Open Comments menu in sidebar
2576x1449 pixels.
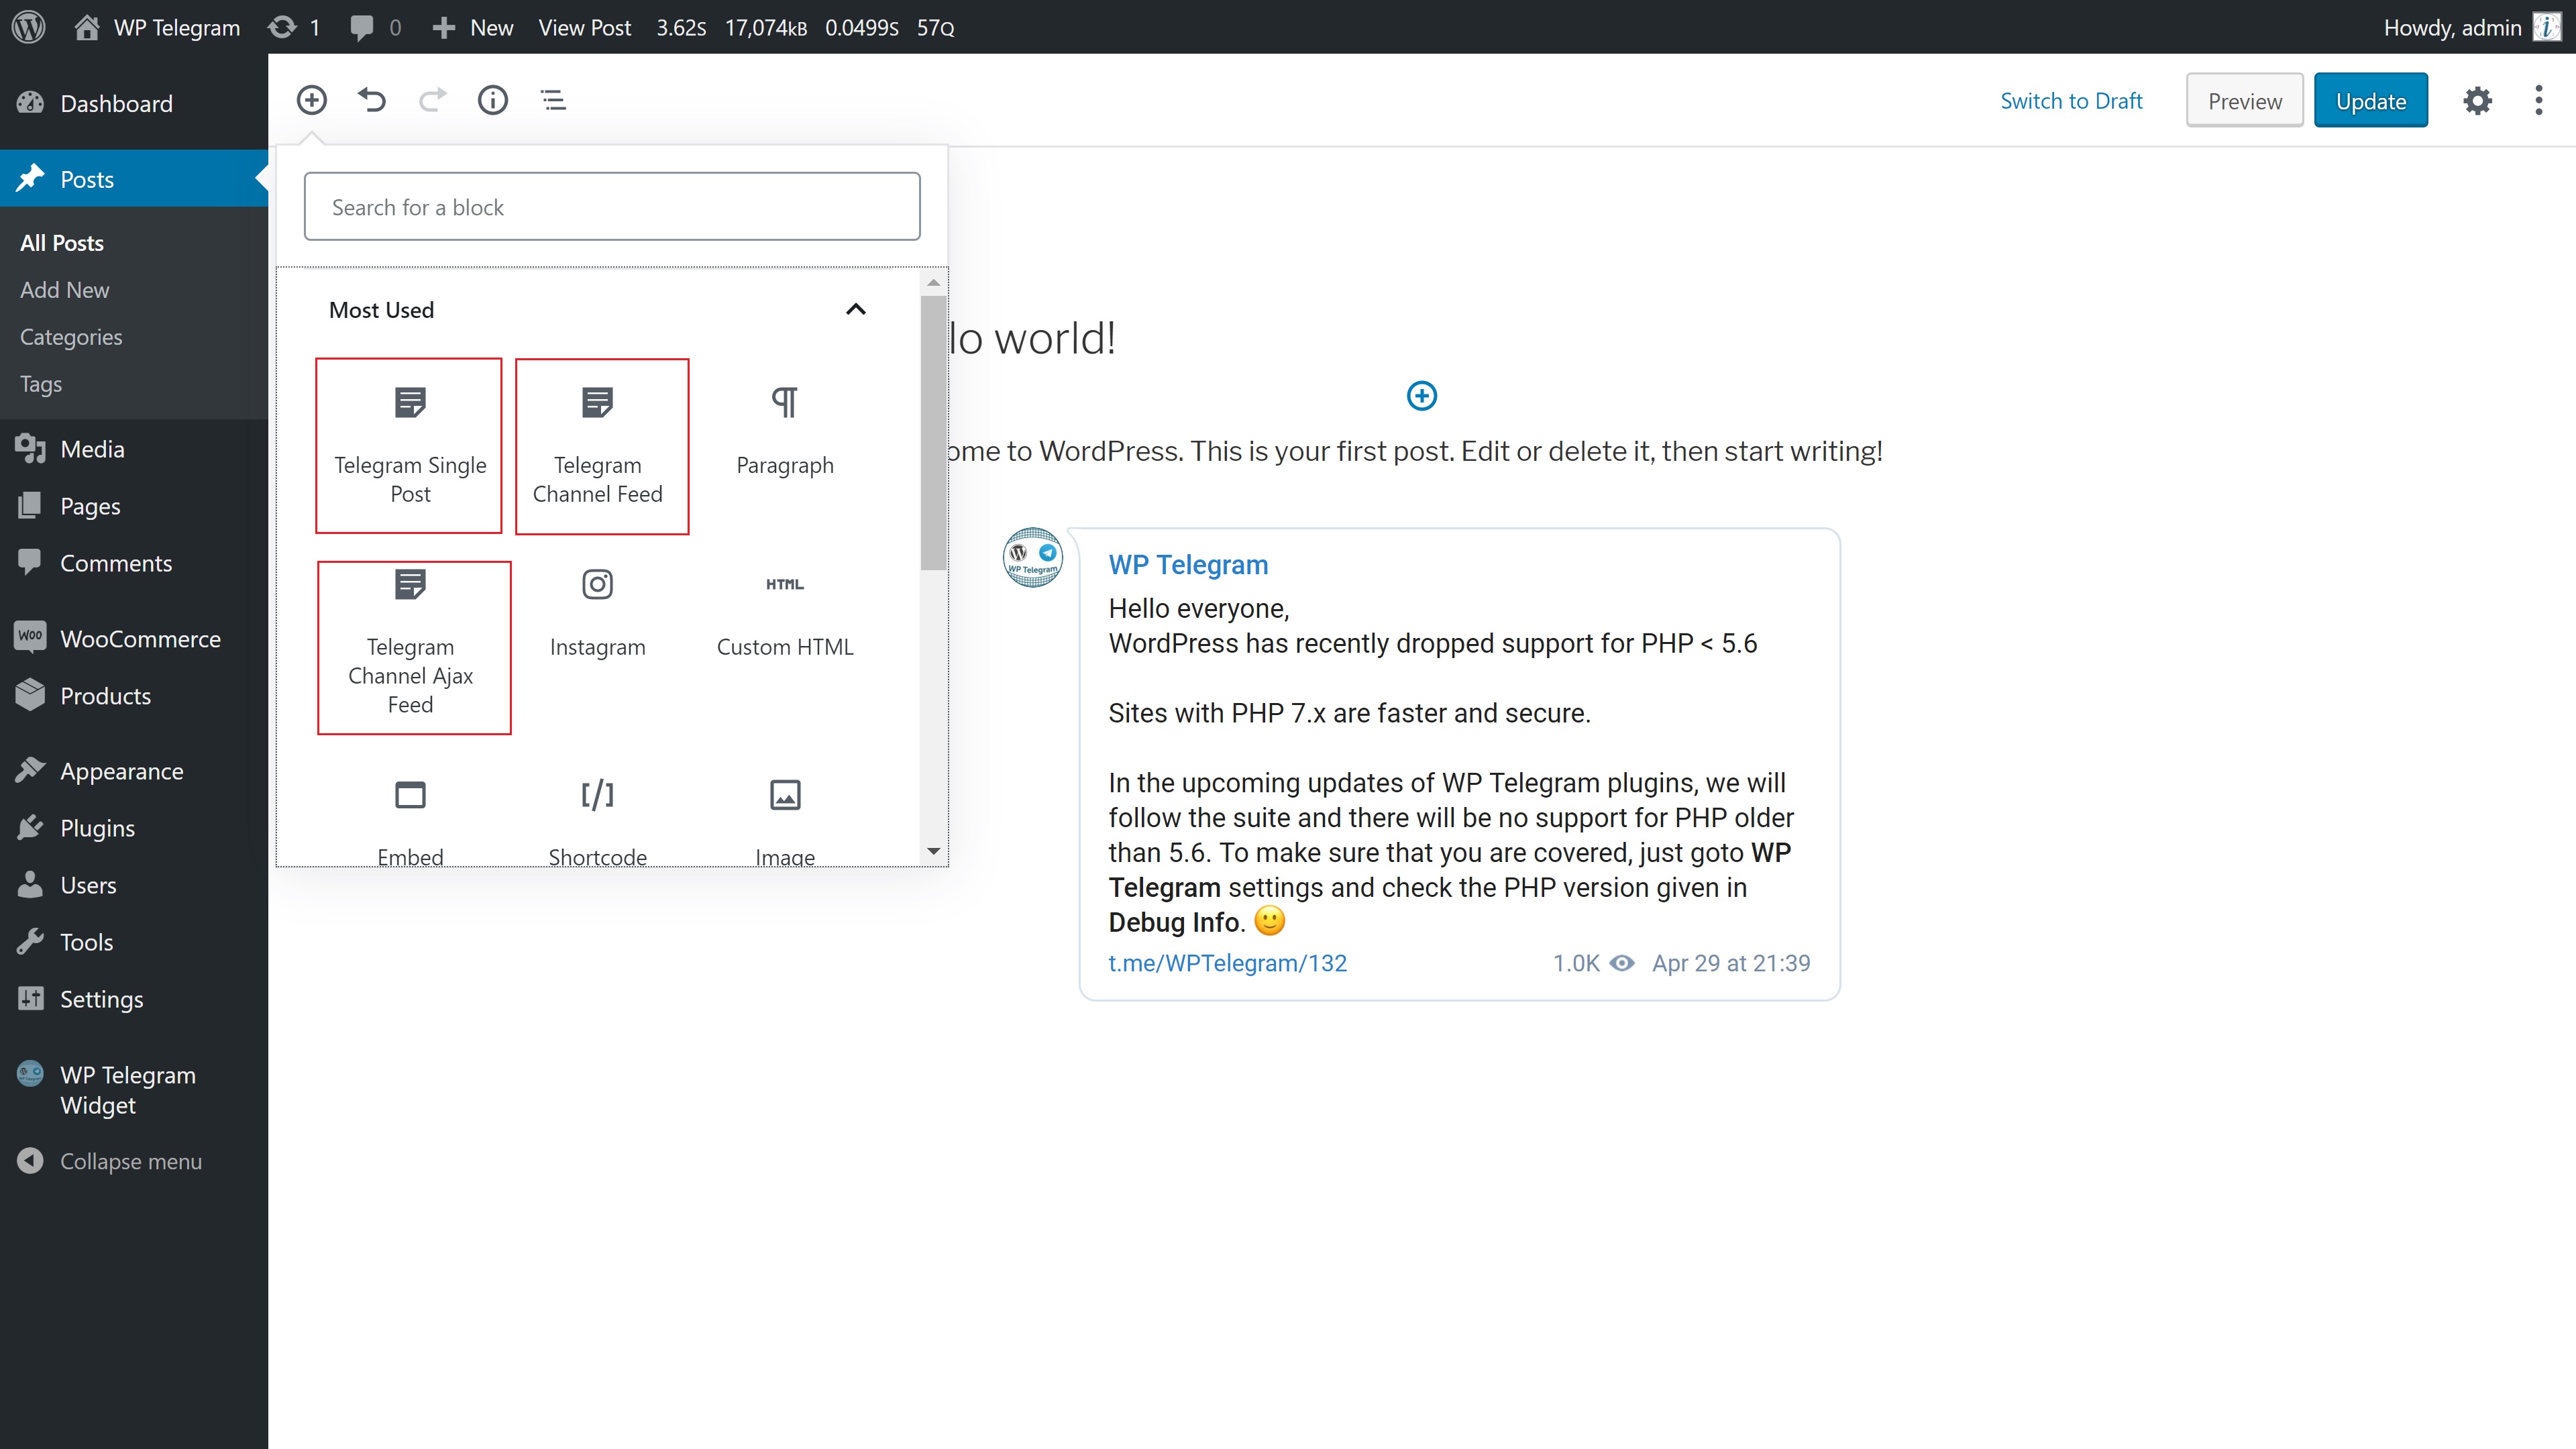point(134,563)
